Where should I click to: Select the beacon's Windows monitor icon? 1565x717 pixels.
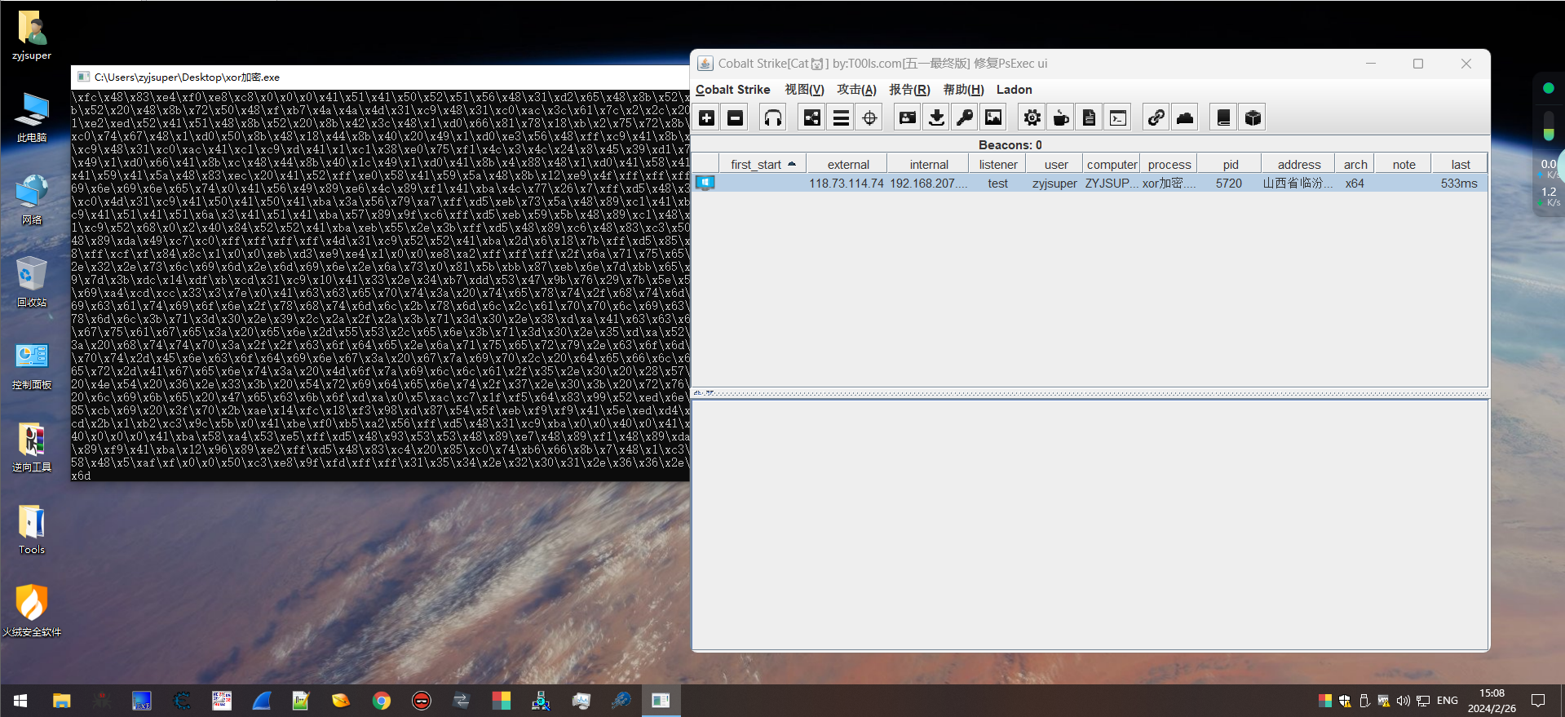coord(705,184)
